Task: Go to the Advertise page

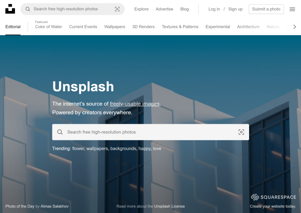Action: pos(164,9)
